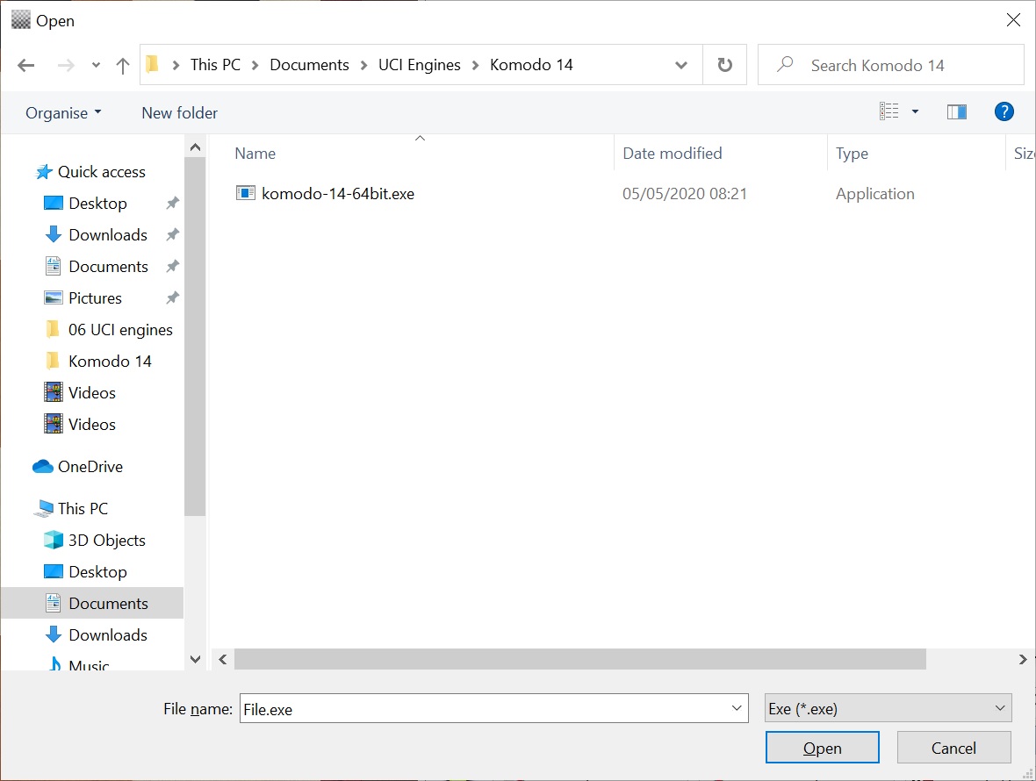Open the Help question mark icon
Viewport: 1036px width, 781px height.
coord(1004,111)
